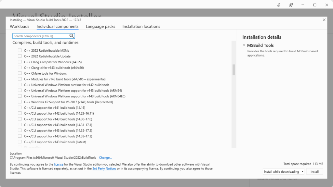Image resolution: width=333 pixels, height=187 pixels.
Task: Open the Install while downloading dropdown
Action: pyautogui.click(x=283, y=171)
